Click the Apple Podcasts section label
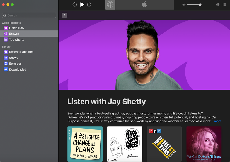 tap(11, 23)
